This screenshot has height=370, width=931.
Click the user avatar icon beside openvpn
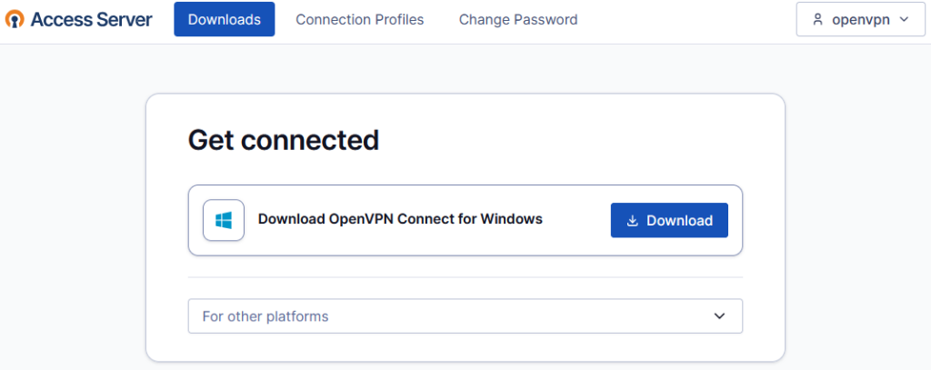[x=818, y=20]
